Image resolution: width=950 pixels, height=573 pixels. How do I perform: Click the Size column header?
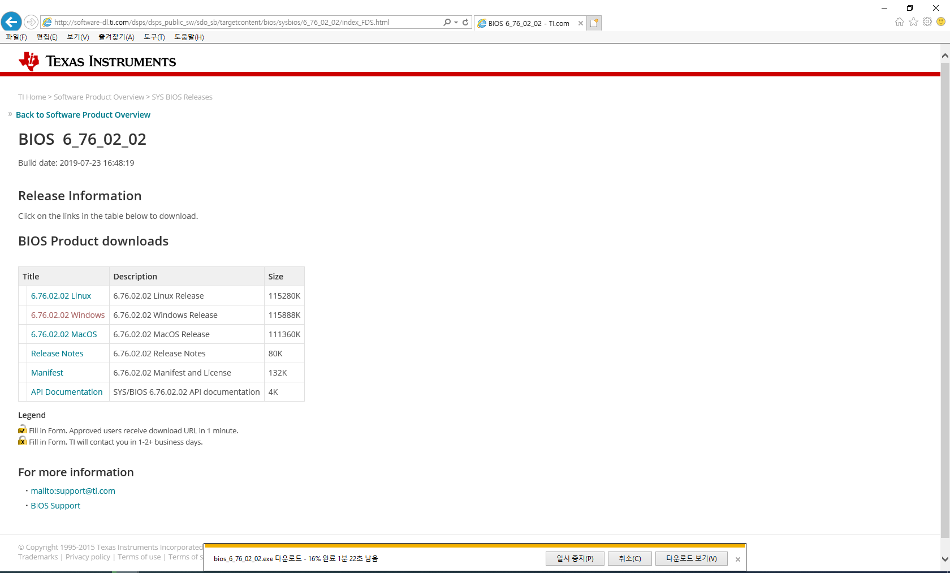pyautogui.click(x=284, y=277)
